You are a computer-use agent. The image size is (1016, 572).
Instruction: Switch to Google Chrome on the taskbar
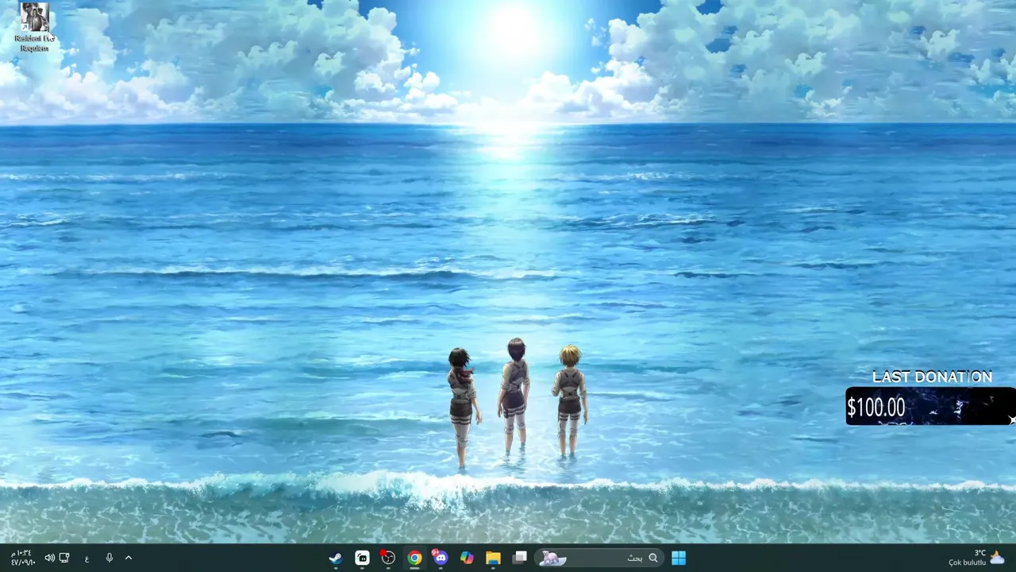414,558
